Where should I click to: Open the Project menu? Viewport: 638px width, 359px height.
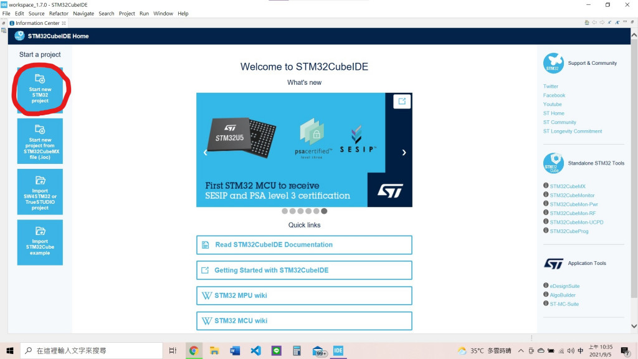coord(126,14)
